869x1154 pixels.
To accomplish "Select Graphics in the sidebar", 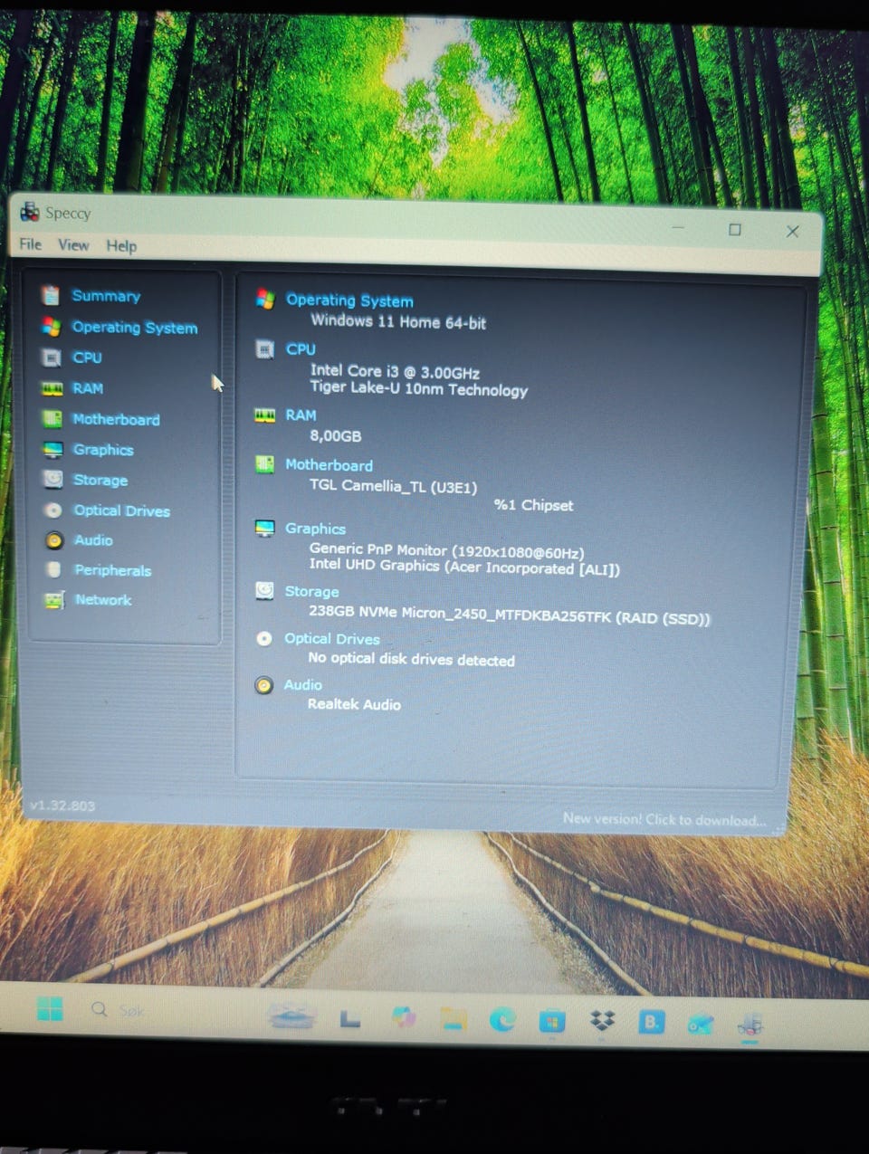I will click(103, 450).
